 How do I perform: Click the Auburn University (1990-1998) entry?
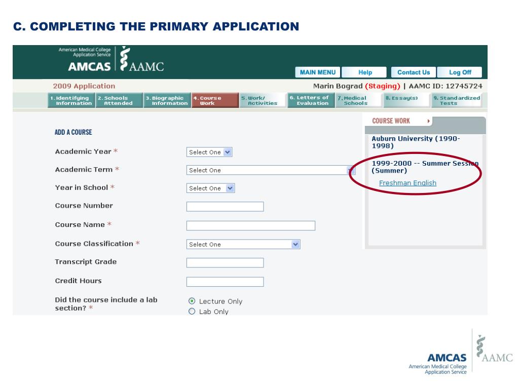[x=416, y=142]
